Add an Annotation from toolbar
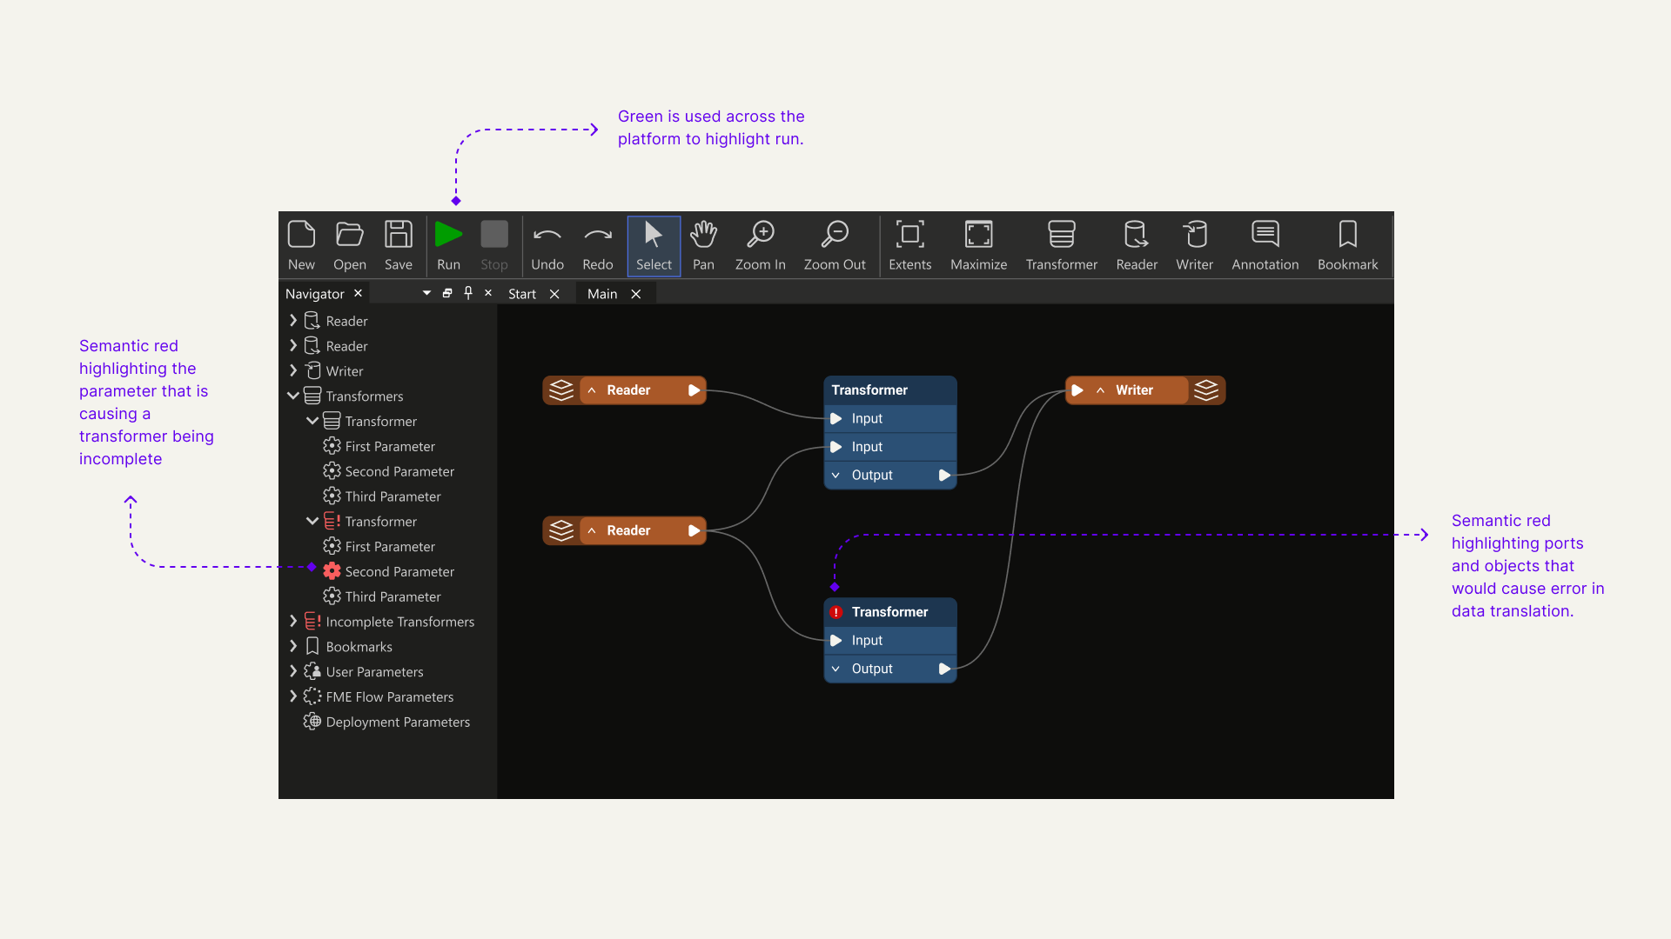Image resolution: width=1671 pixels, height=939 pixels. point(1265,244)
